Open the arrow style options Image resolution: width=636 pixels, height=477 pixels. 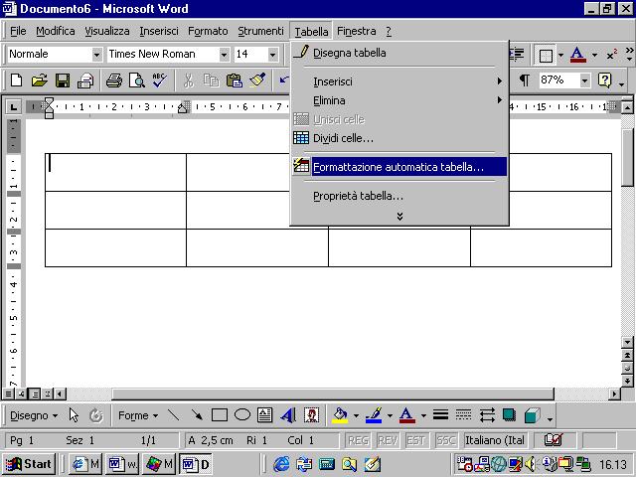[487, 415]
